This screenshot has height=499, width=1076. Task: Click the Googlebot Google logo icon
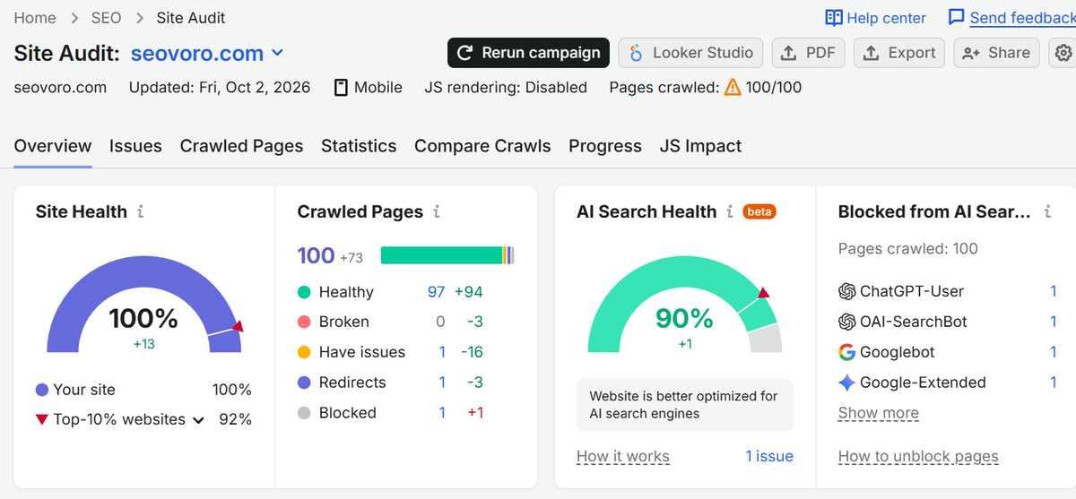[x=846, y=352]
